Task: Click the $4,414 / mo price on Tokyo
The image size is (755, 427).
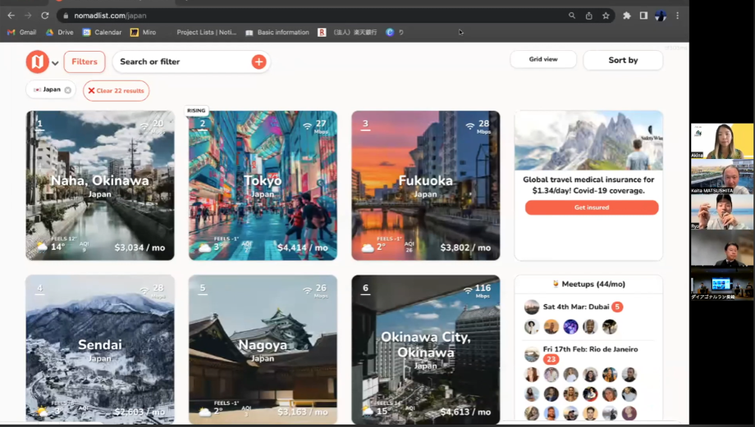Action: click(x=302, y=248)
